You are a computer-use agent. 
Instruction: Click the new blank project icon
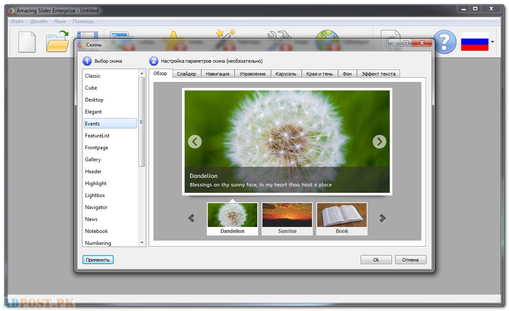27,42
